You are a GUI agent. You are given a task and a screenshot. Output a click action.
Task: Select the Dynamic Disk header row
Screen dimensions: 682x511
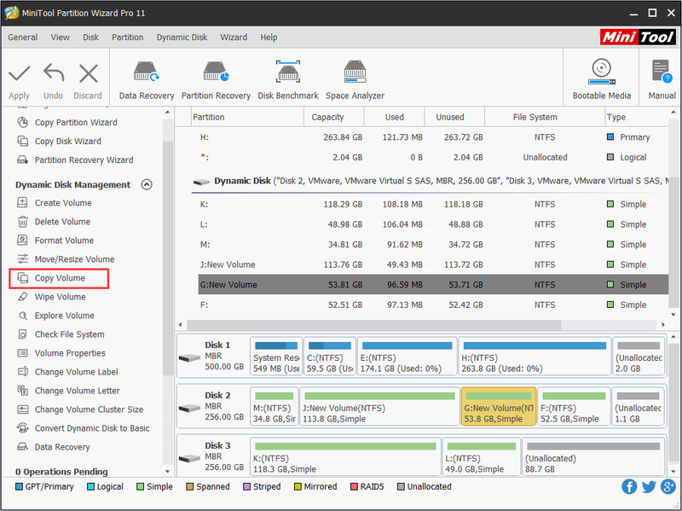(x=430, y=181)
